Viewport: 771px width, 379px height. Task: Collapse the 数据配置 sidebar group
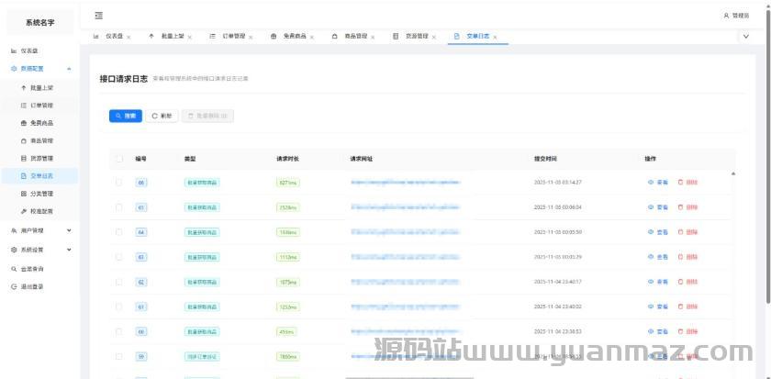tap(69, 69)
